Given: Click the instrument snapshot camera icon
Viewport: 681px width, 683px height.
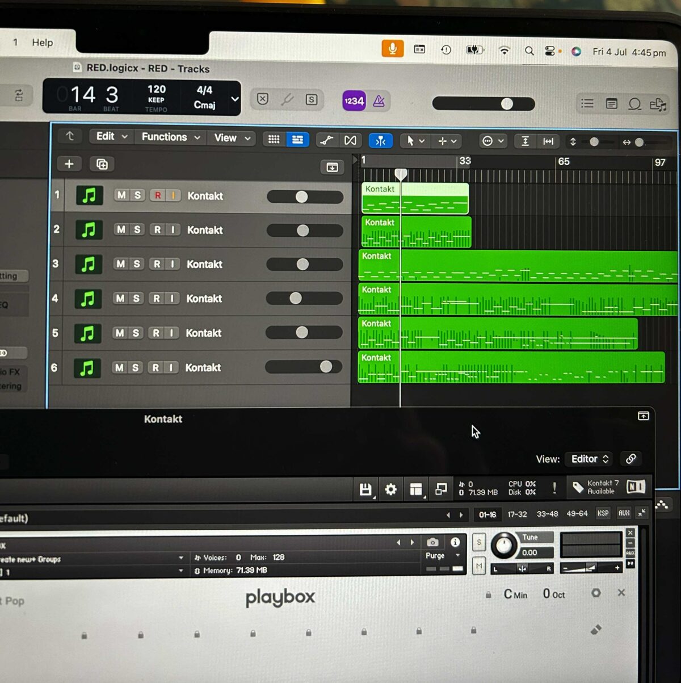Looking at the screenshot, I should (432, 542).
